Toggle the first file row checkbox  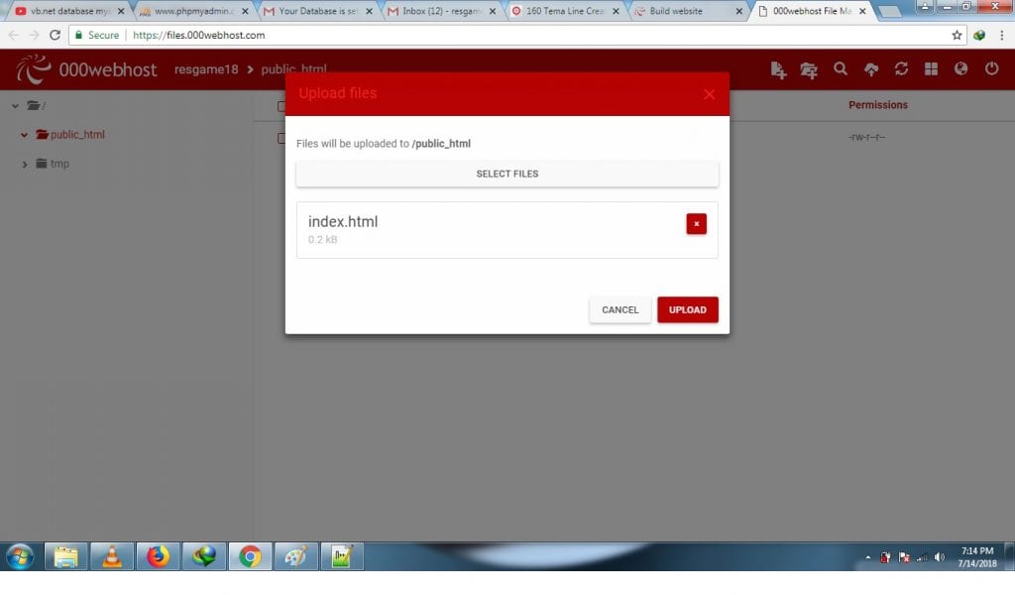(x=282, y=138)
